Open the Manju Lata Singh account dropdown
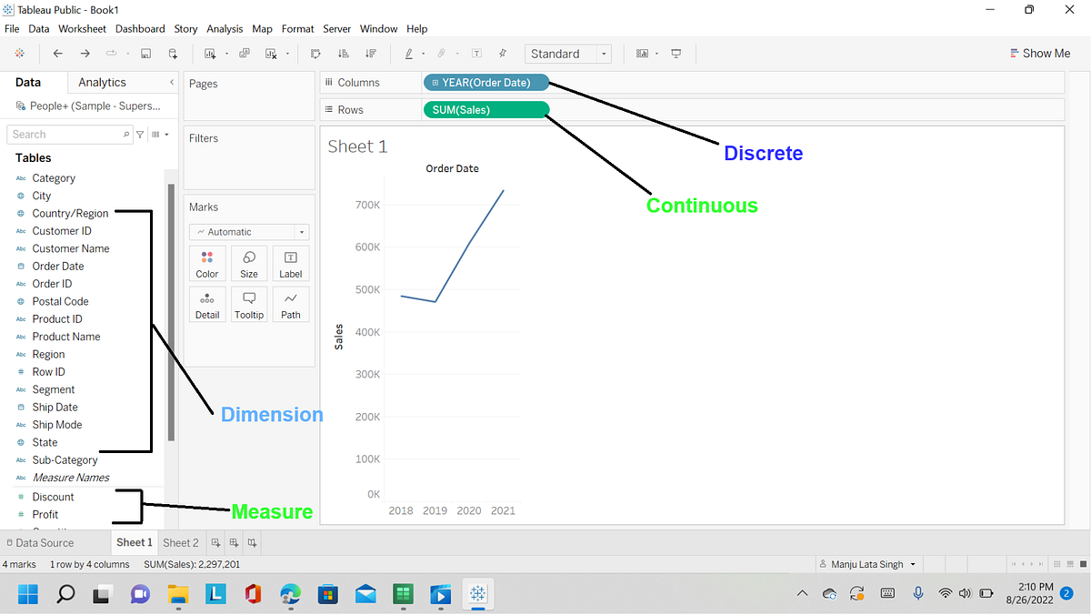 coord(867,564)
